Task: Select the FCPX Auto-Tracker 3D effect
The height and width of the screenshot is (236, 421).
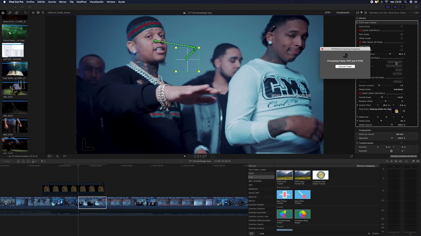Action: 303,175
